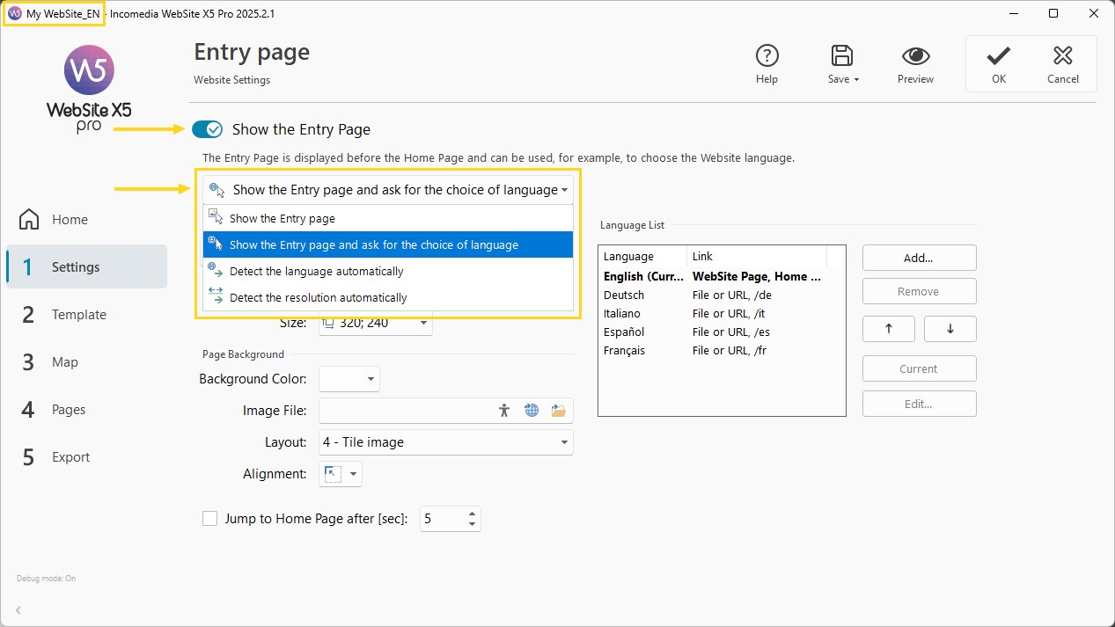The height and width of the screenshot is (627, 1115).
Task: Select the Français language row
Action: (x=722, y=350)
